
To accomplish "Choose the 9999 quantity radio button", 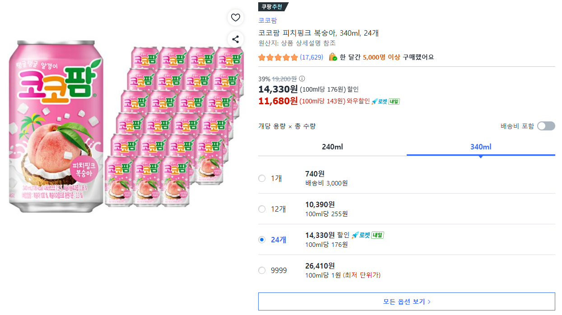I will [x=262, y=270].
